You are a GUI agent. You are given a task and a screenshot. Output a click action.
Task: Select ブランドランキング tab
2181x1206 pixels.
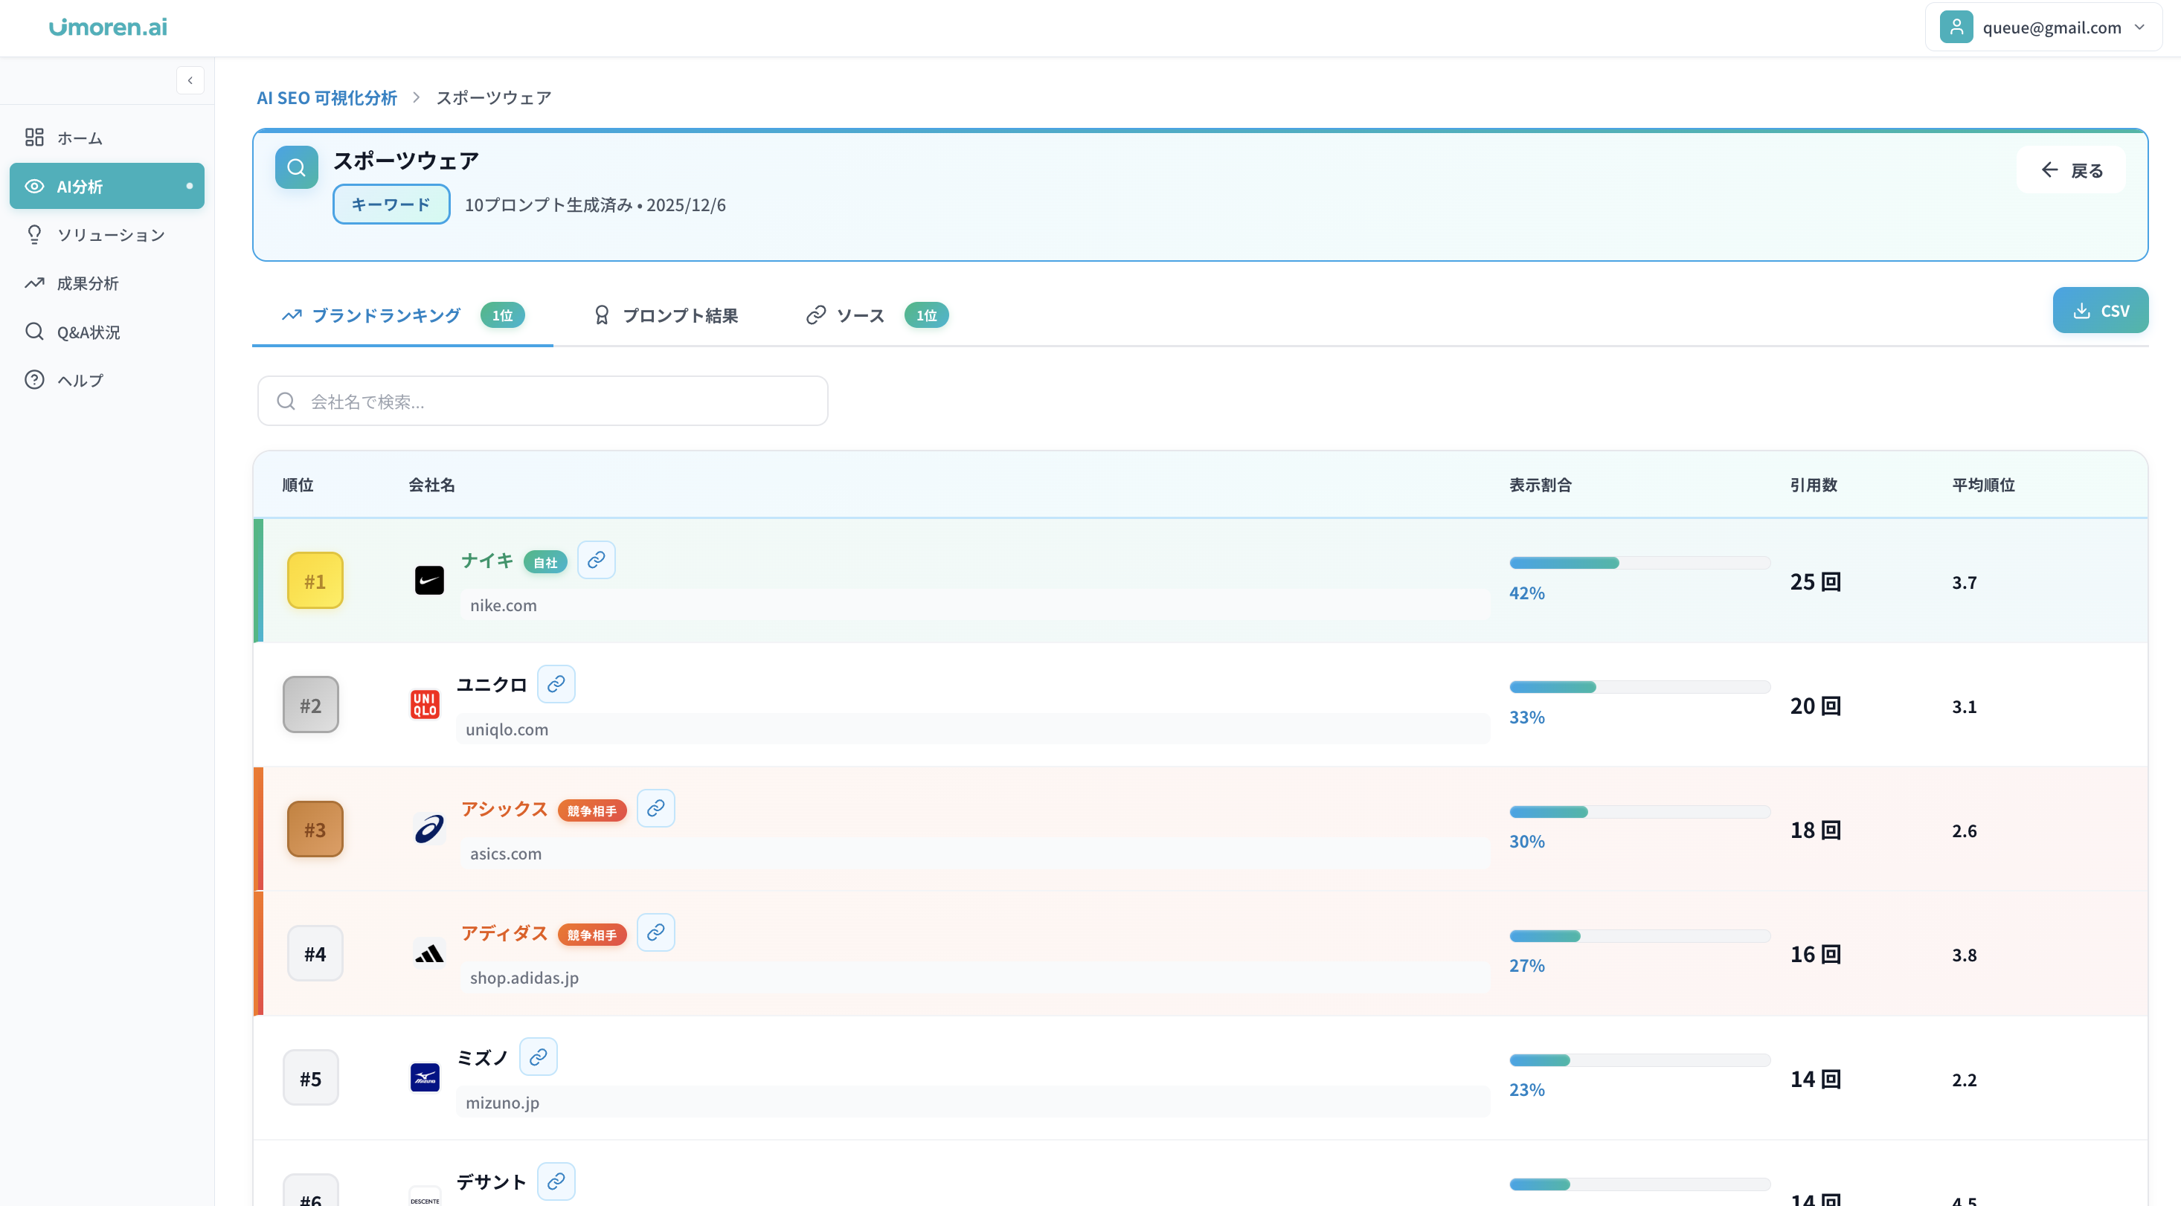click(386, 316)
